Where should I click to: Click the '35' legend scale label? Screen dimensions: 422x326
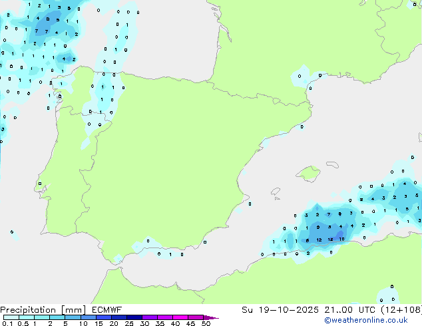click(x=160, y=323)
